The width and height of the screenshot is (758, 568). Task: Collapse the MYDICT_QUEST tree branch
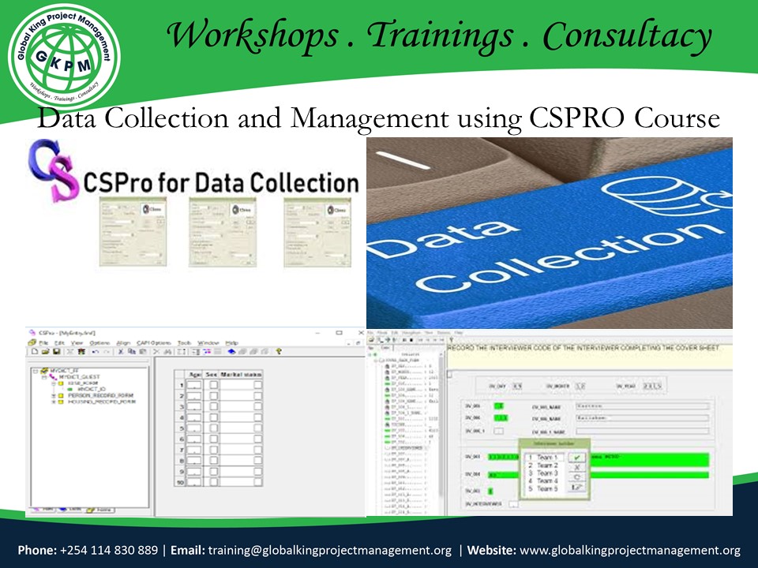coord(45,377)
